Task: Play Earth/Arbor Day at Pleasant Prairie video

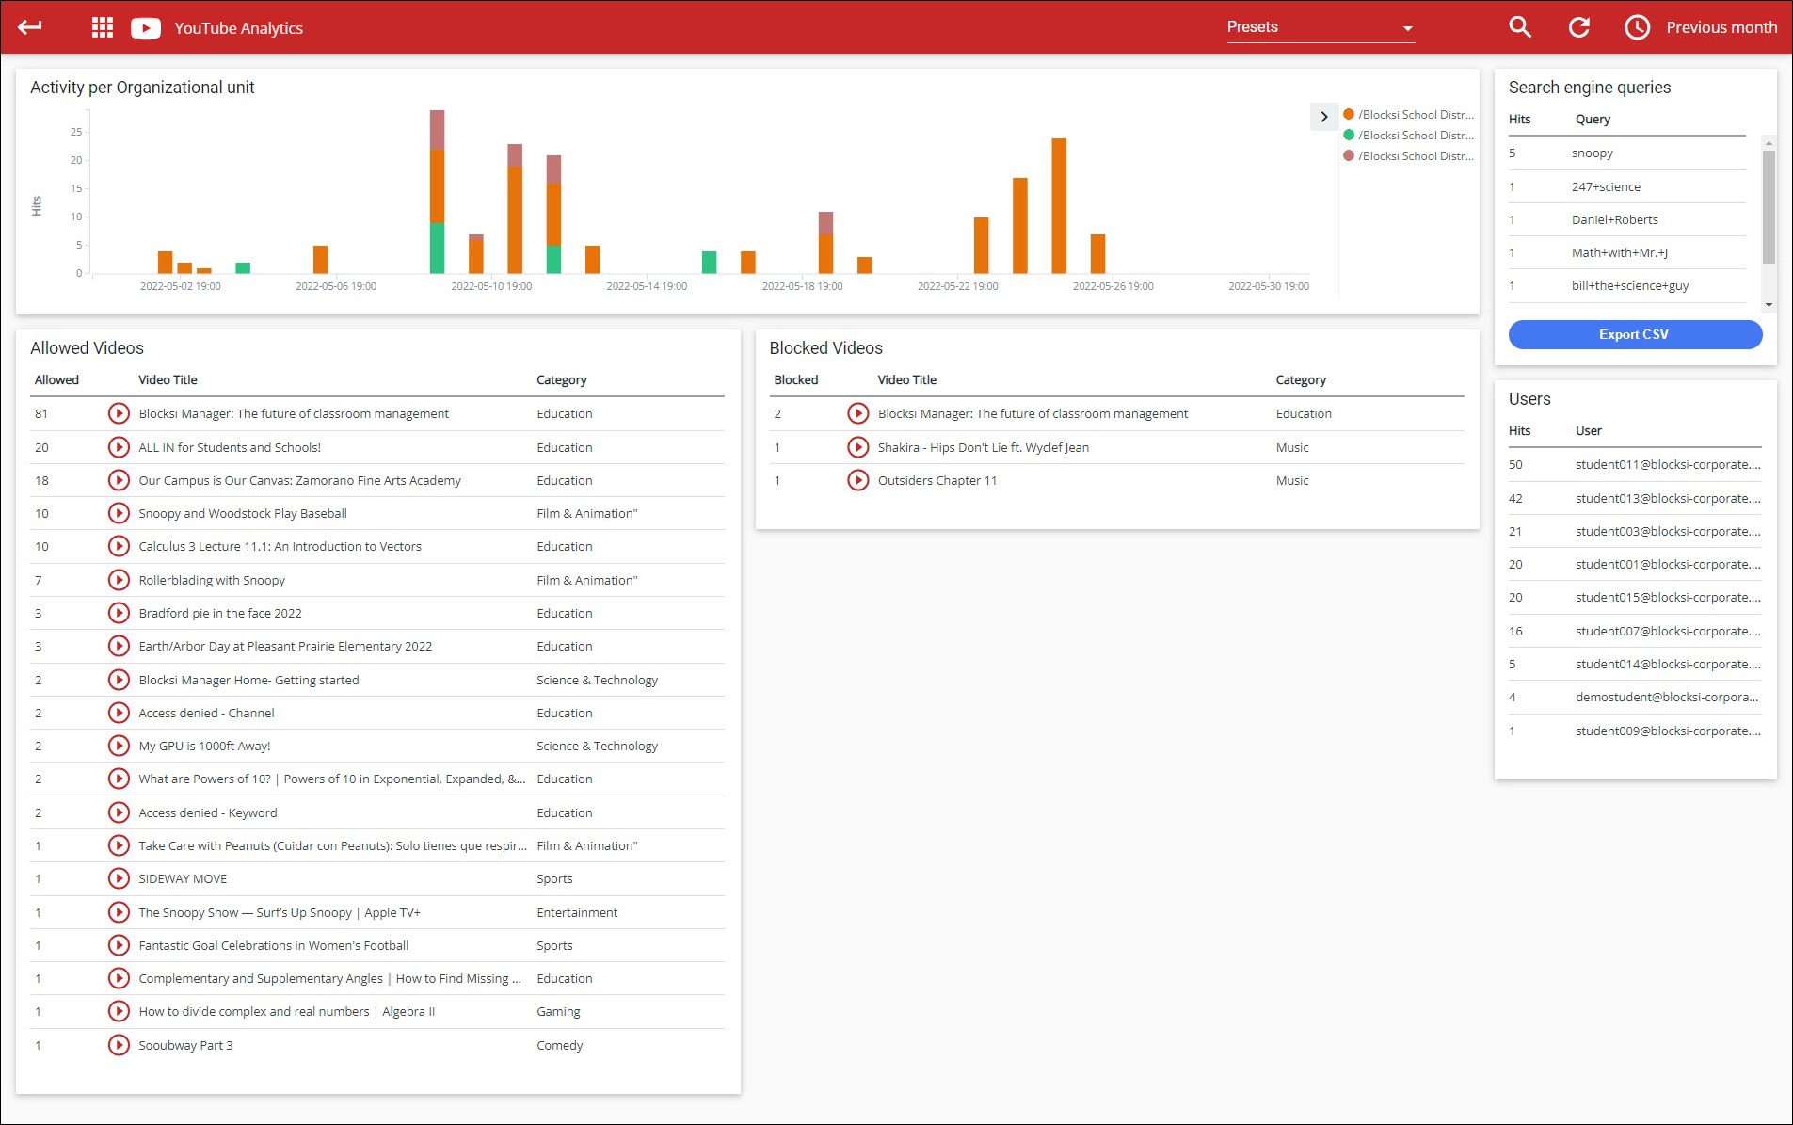Action: 119,646
